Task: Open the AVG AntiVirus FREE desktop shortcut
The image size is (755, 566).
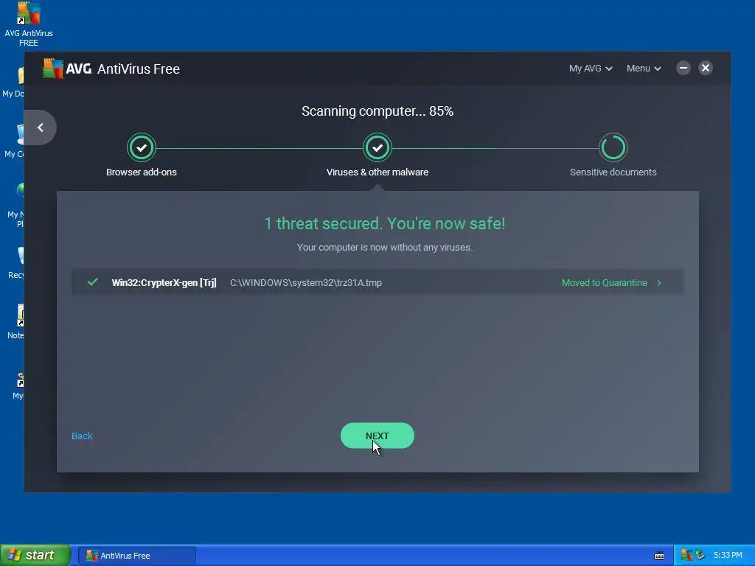Action: [29, 24]
